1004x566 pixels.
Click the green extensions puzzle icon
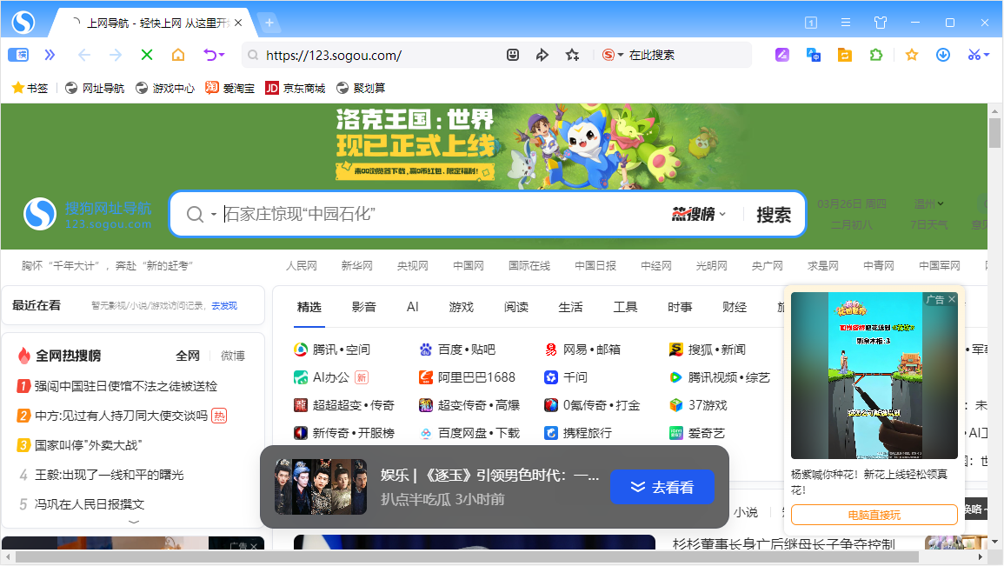pos(876,55)
